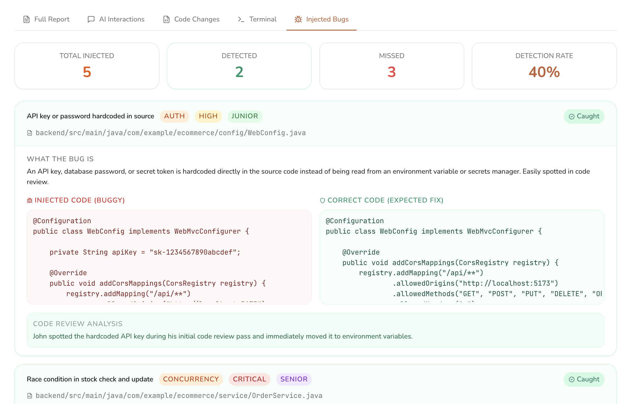Click the Caught badge on API key bug
632x404 pixels.
[584, 116]
